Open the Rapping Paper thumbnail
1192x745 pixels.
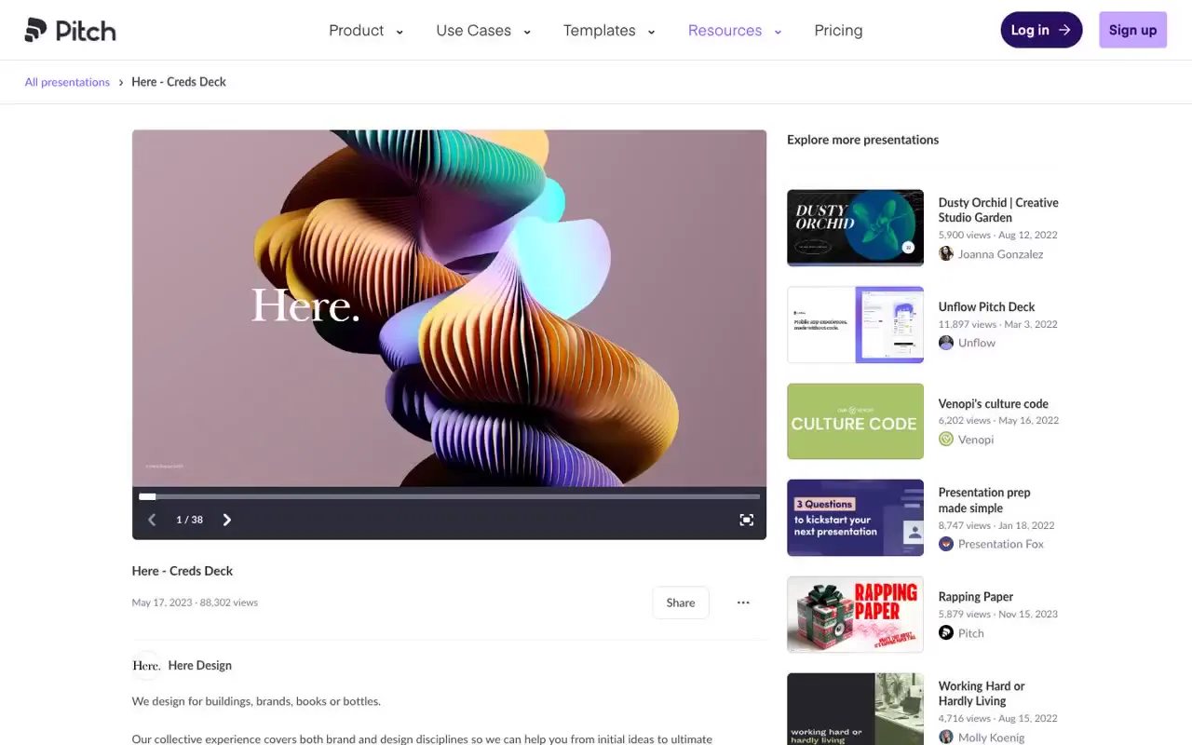[x=855, y=615]
